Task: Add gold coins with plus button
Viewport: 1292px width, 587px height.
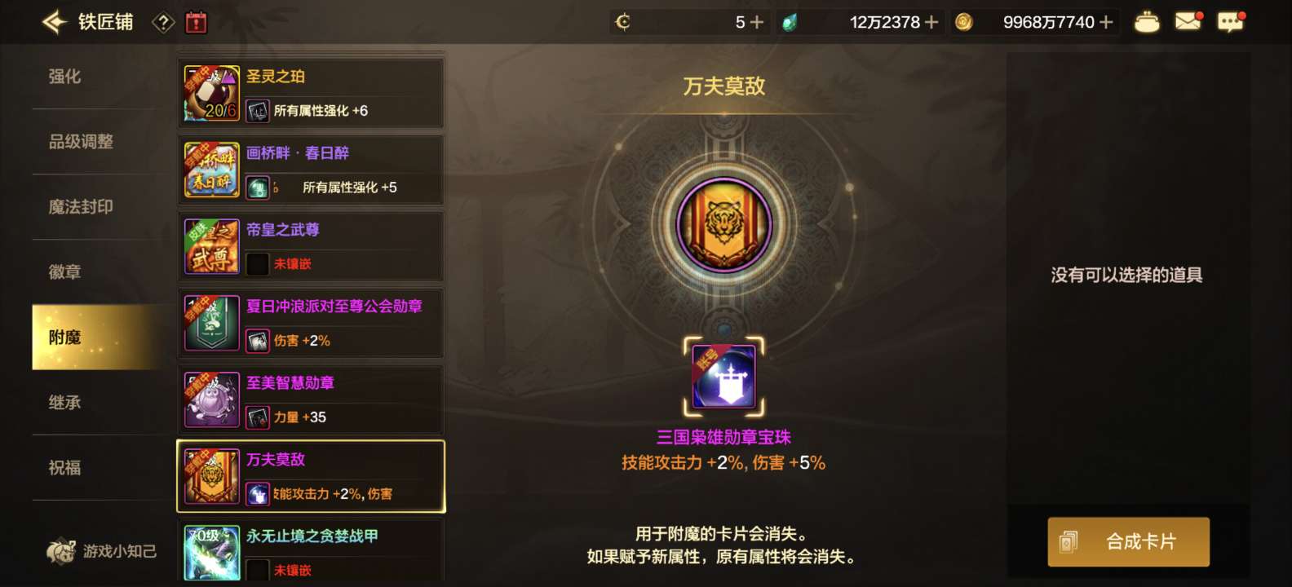Action: pos(1106,22)
